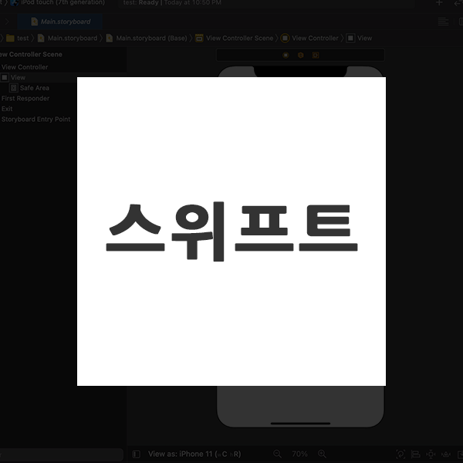Click the iPhone canvas home indicator bar

tap(301, 424)
